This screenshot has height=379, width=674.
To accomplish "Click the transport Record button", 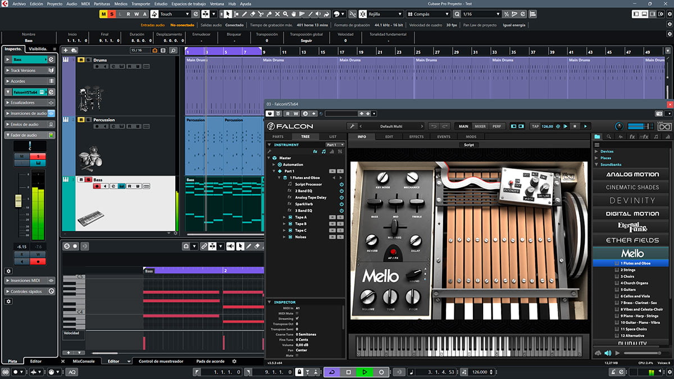I will pos(381,372).
